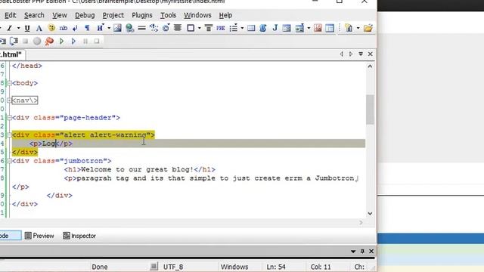Viewport: 484px width, 272px height.
Task: Close the bottom output panel
Action: pyautogui.click(x=371, y=252)
